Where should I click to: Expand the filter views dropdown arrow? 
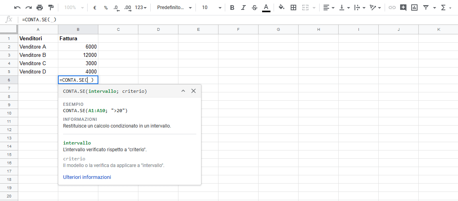[x=435, y=8]
